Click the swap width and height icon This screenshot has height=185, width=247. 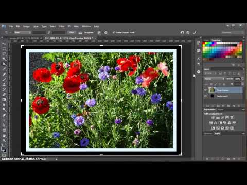tap(49, 32)
